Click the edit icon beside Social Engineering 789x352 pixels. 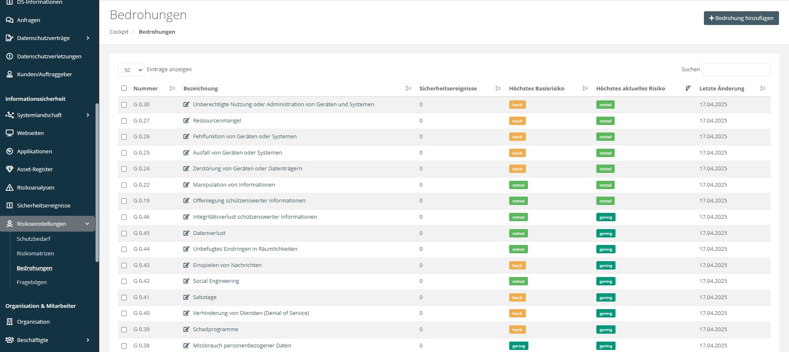(x=186, y=281)
